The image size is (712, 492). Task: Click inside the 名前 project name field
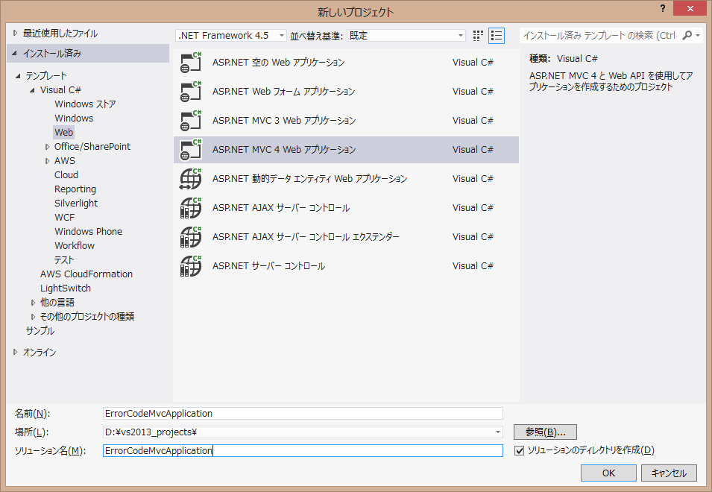click(x=298, y=414)
